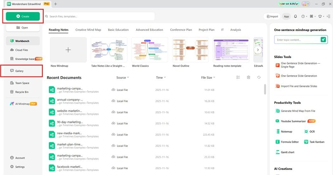Click the AI generate sparkle button
The height and width of the screenshot is (175, 333).
tap(323, 39)
